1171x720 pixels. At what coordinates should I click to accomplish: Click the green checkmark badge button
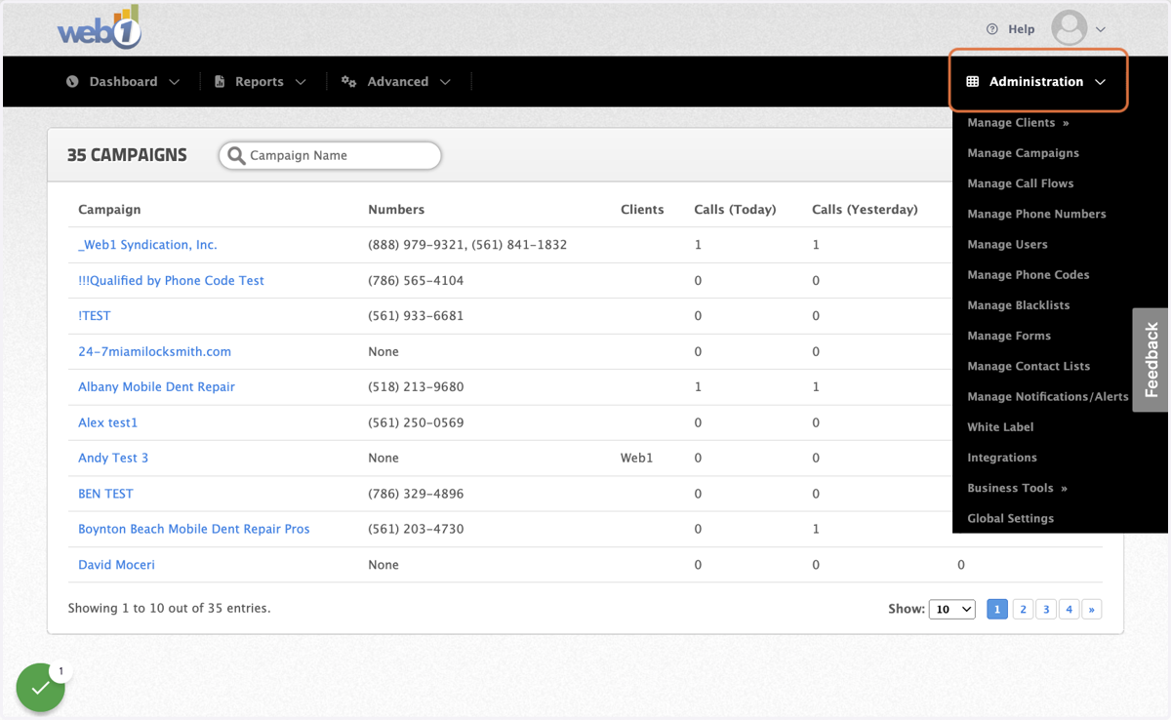coord(40,688)
